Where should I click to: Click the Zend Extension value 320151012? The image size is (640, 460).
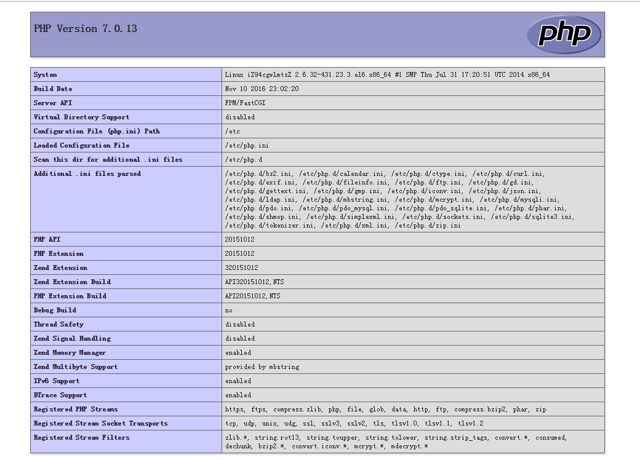241,268
